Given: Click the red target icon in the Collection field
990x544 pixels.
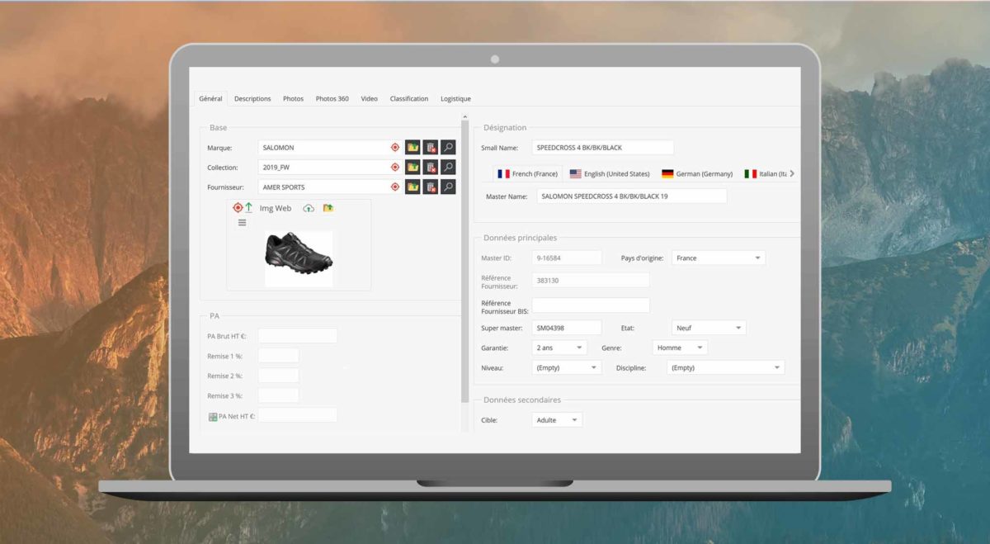Looking at the screenshot, I should click(x=395, y=167).
